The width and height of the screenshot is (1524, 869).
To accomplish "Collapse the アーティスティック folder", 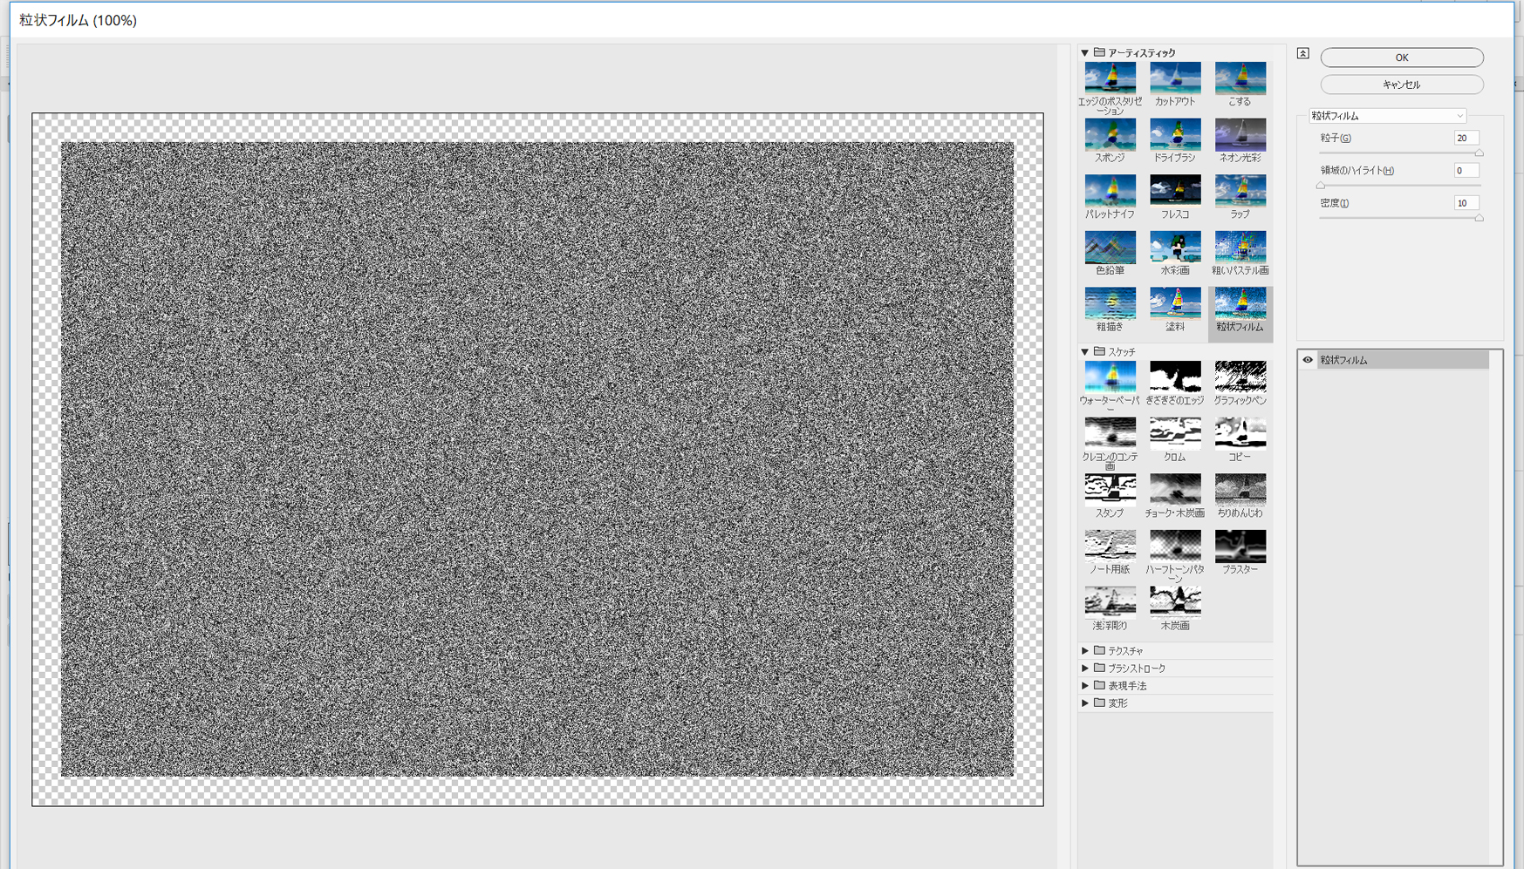I will pyautogui.click(x=1085, y=53).
